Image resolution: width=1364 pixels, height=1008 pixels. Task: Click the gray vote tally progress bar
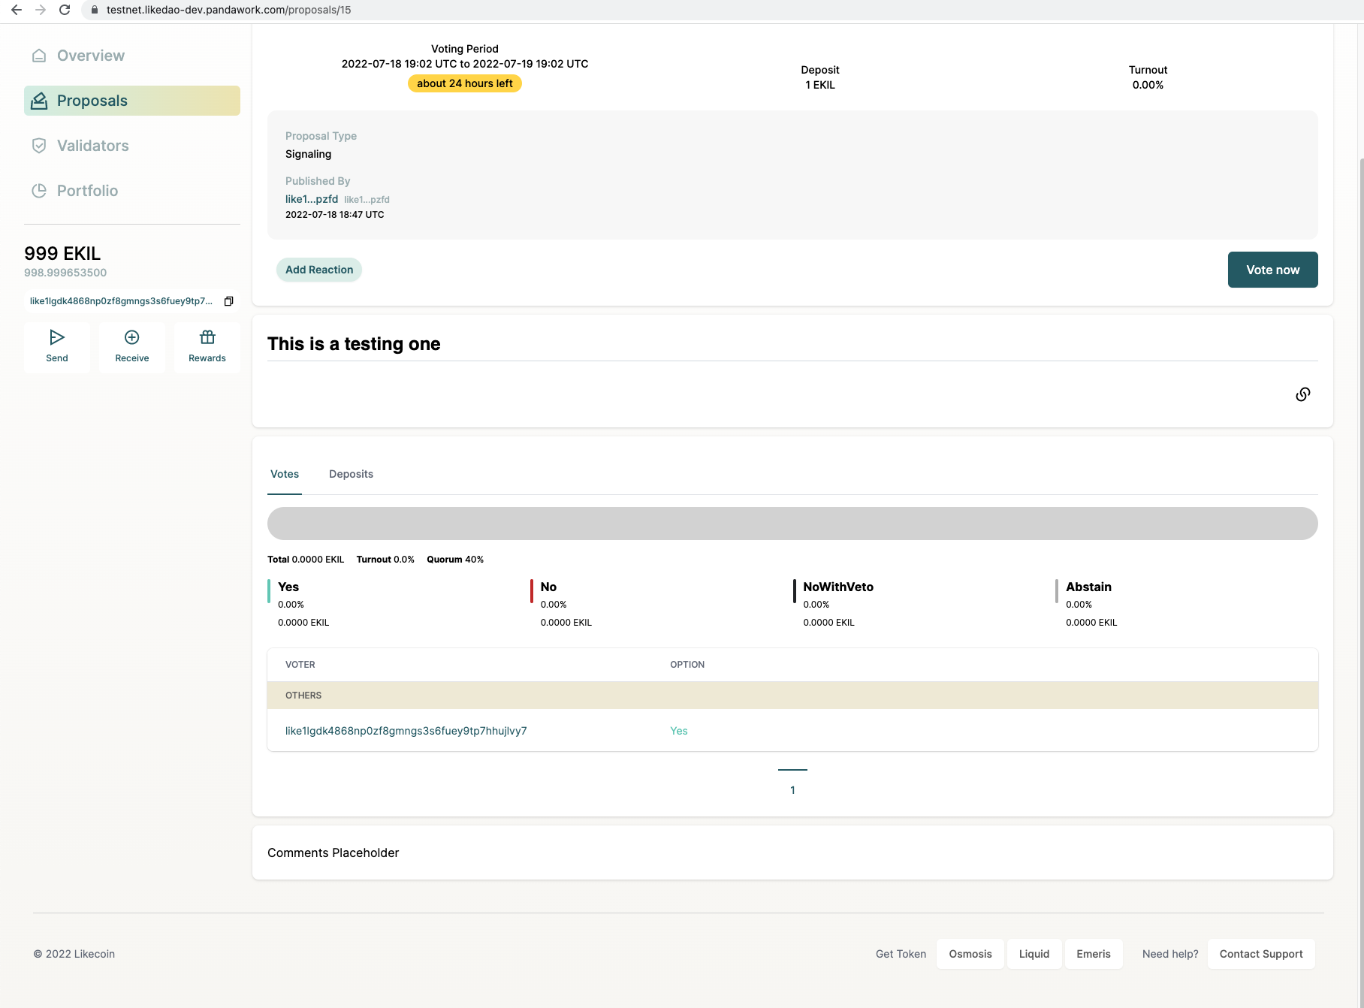point(792,524)
